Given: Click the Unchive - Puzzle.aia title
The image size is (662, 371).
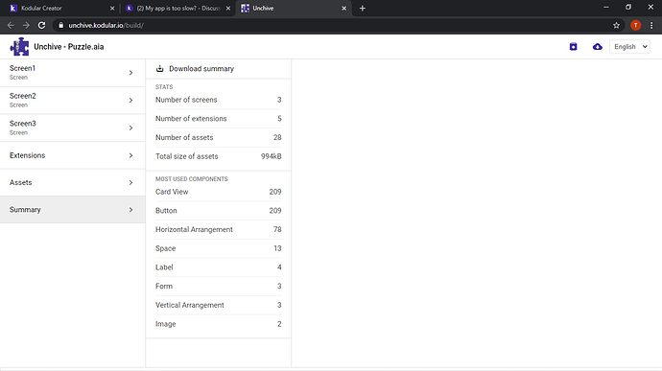Looking at the screenshot, I should (69, 46).
